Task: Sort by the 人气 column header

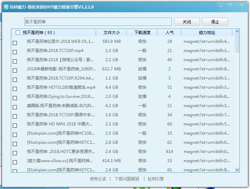Action: coord(169,33)
